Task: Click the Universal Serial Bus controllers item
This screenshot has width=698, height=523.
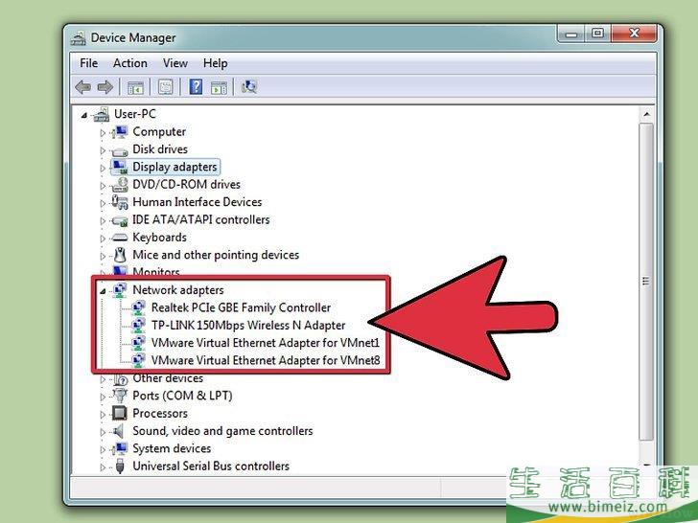Action: click(x=210, y=466)
